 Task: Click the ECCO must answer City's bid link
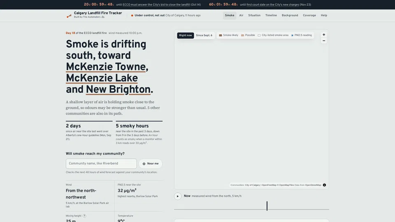click(156, 5)
